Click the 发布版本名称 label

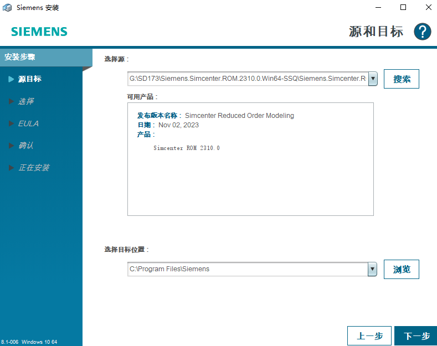[x=159, y=115]
